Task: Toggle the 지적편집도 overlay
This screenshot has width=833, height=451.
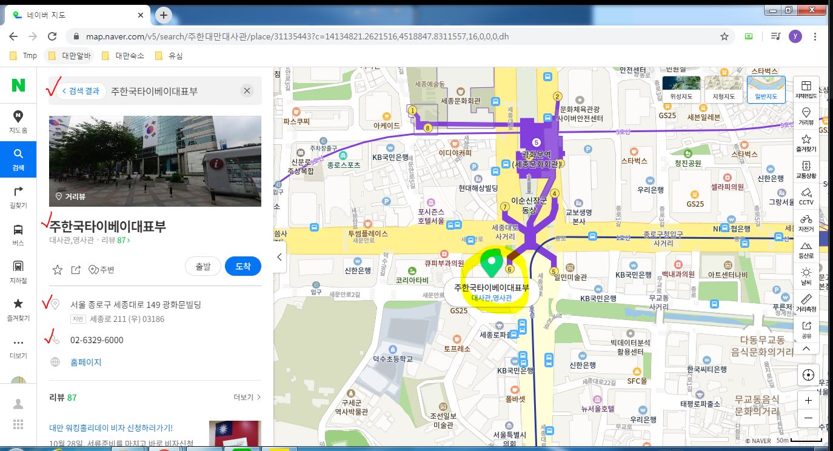Action: point(806,90)
